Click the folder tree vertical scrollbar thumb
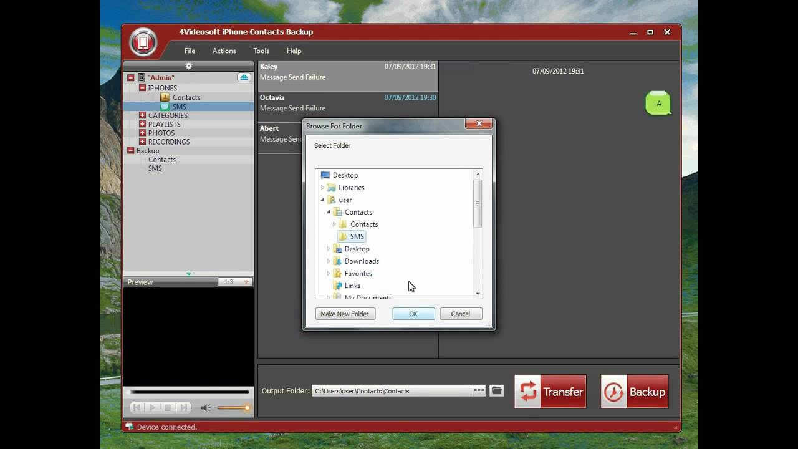Screen dimensions: 798x449 (478, 203)
